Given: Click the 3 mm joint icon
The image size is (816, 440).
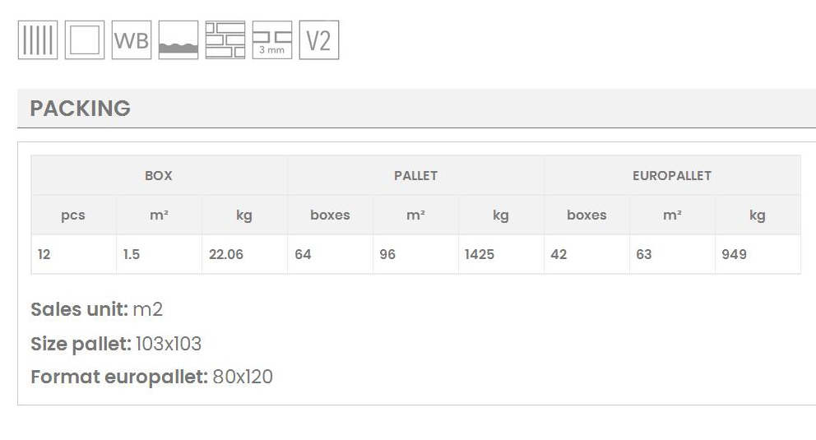Looking at the screenshot, I should coord(272,40).
